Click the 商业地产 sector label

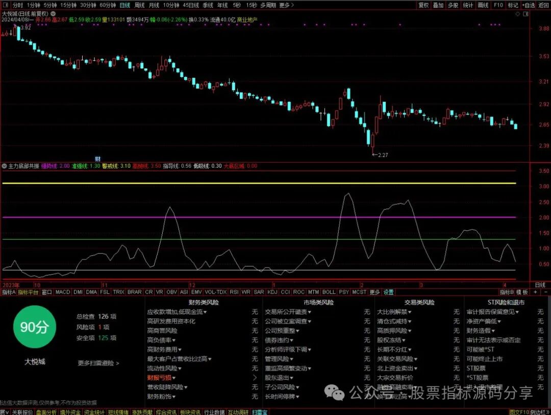(x=247, y=20)
